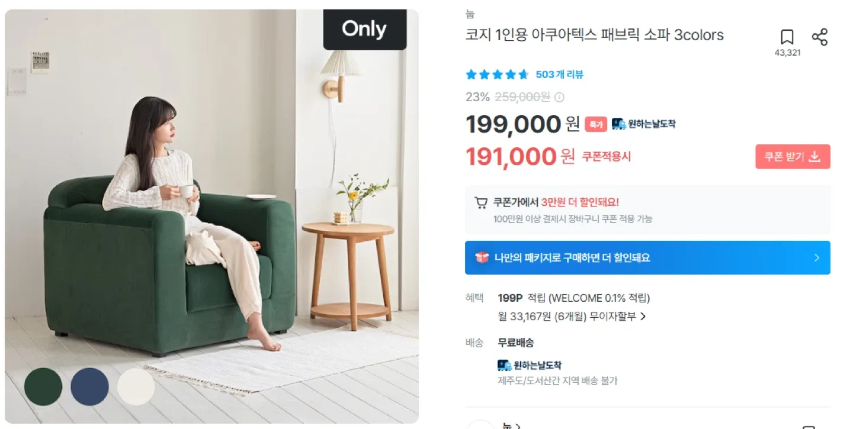Screen dimensions: 853x429
Task: Open the main sofa product image
Action: click(x=211, y=216)
